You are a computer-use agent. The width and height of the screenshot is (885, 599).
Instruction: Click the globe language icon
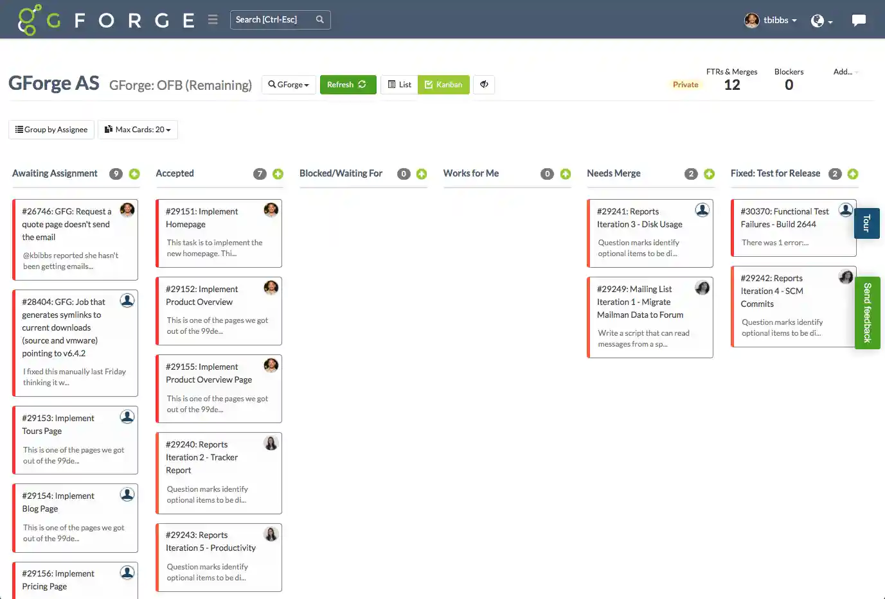818,20
